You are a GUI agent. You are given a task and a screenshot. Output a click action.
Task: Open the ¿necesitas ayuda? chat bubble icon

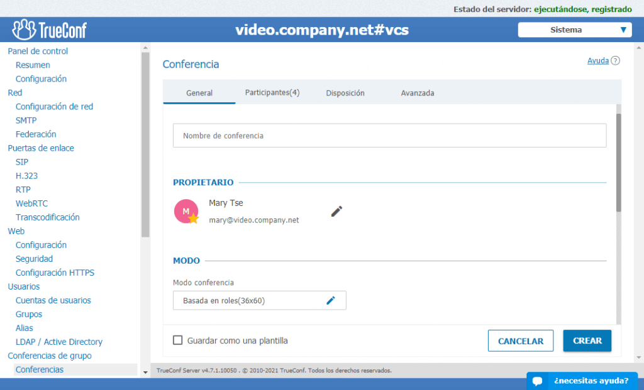click(538, 381)
